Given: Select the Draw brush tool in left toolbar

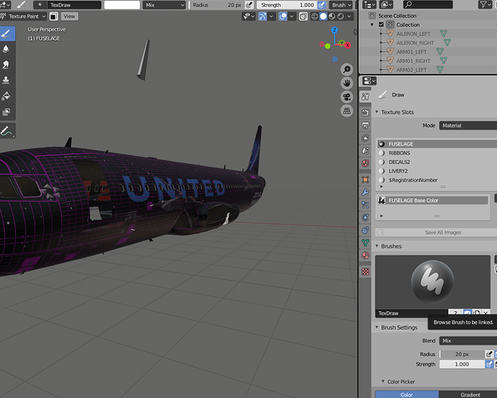Looking at the screenshot, I should click(6, 33).
